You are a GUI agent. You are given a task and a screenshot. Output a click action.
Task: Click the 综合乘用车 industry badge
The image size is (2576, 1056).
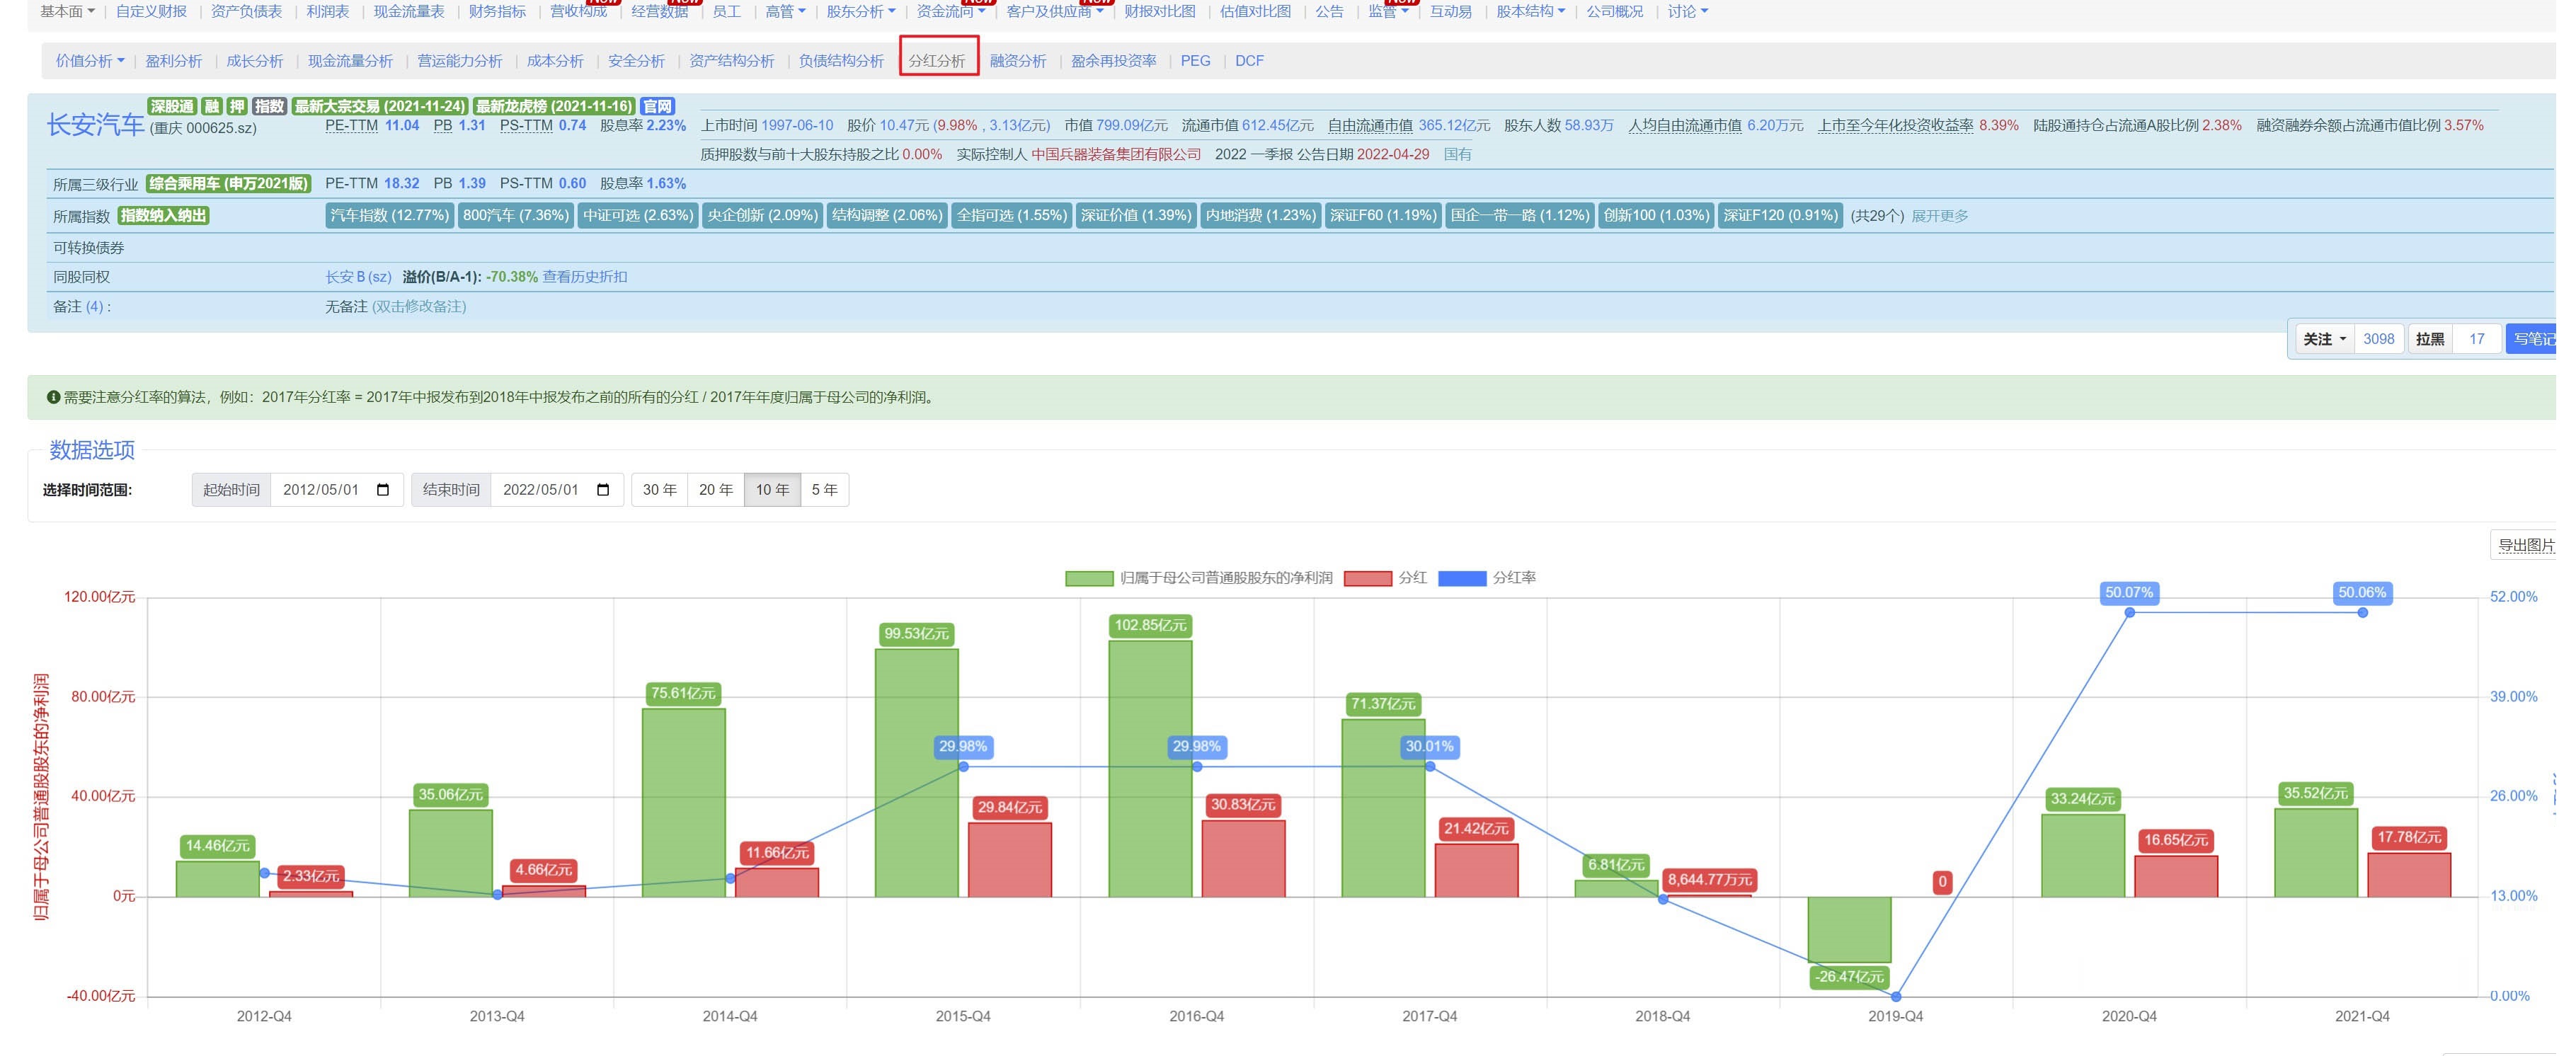click(x=228, y=184)
